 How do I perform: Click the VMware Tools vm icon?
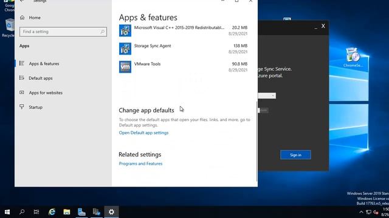pos(125,67)
